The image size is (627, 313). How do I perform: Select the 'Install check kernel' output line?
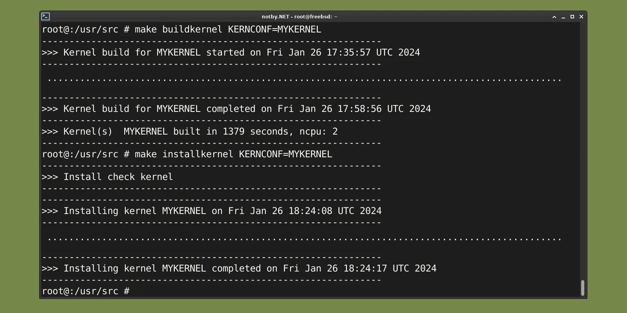(x=107, y=177)
